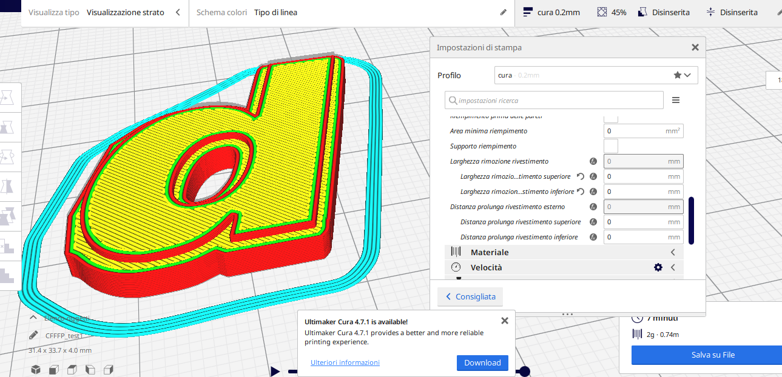Click the settings visibility hamburger menu icon
The width and height of the screenshot is (782, 377).
675,100
